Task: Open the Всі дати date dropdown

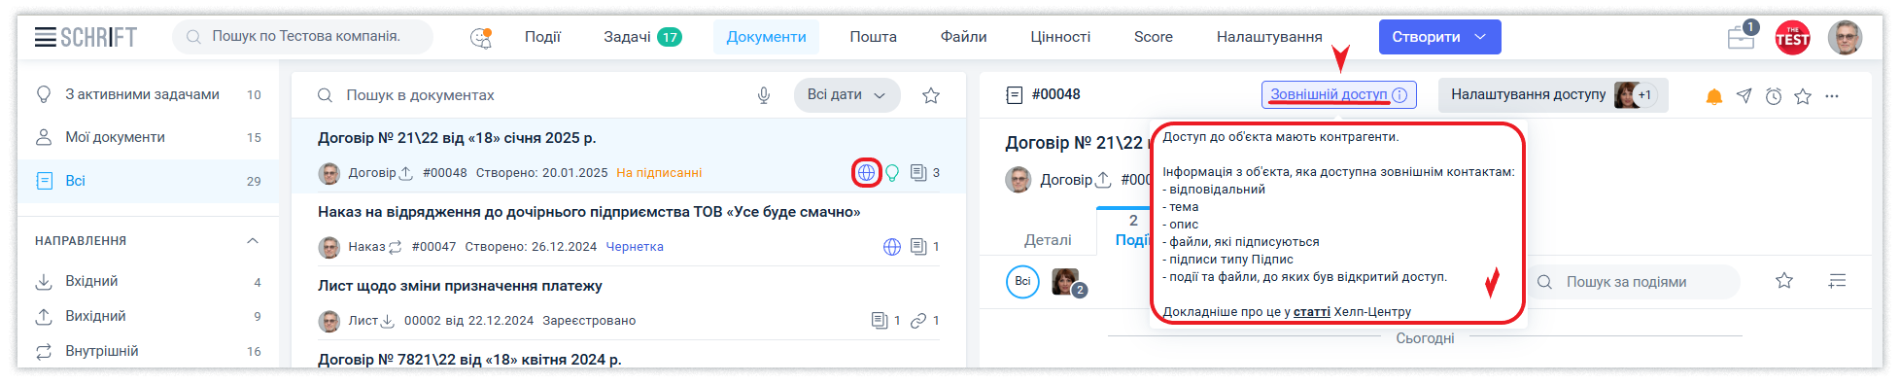Action: [846, 95]
